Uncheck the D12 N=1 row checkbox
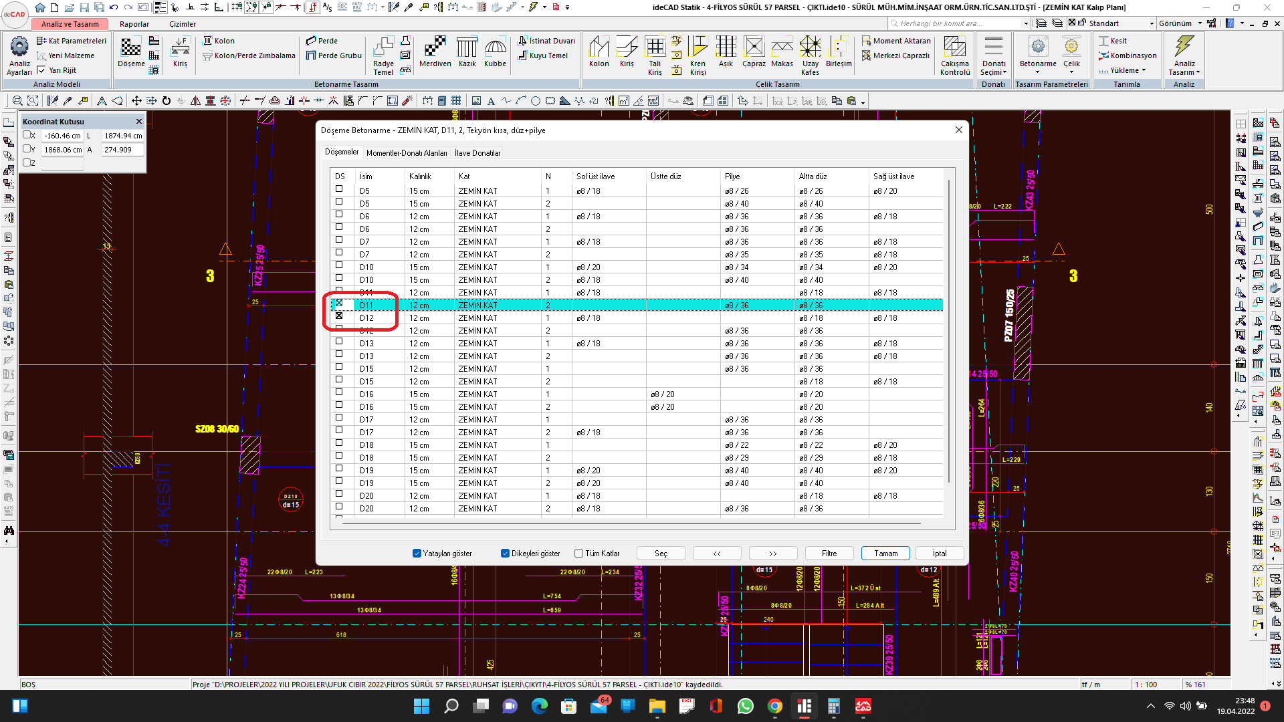Viewport: 1284px width, 722px height. click(339, 316)
